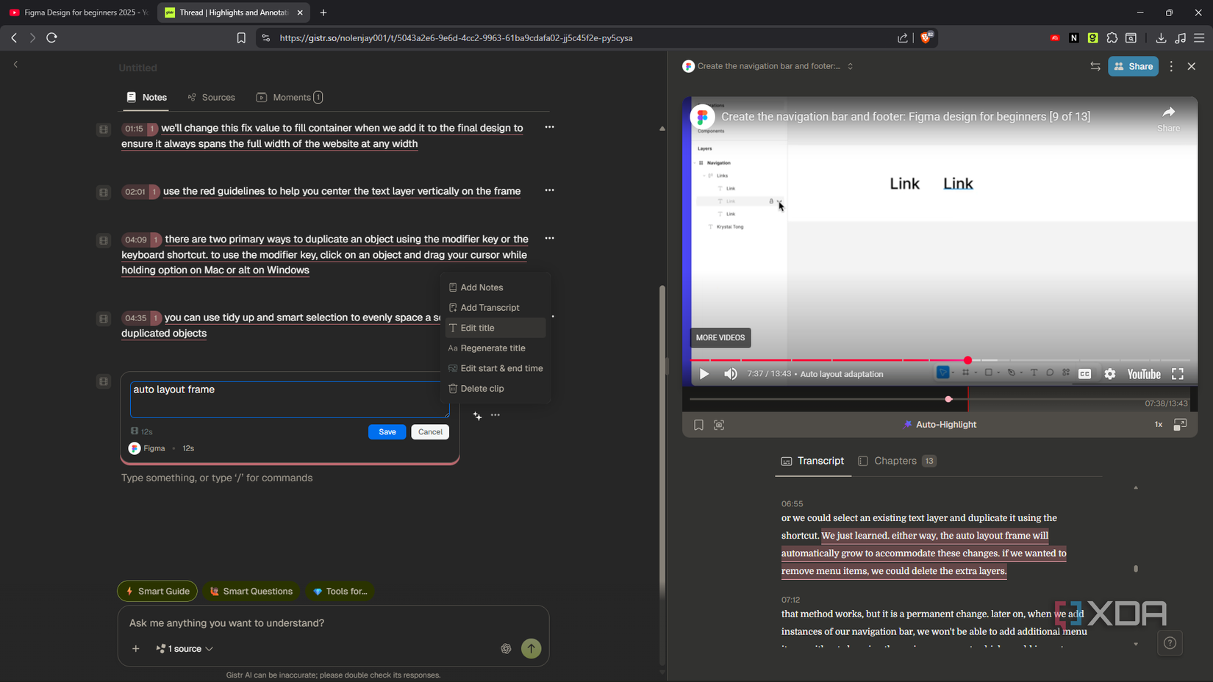Change the 1x playback speed
The width and height of the screenshot is (1213, 682).
tap(1158, 425)
